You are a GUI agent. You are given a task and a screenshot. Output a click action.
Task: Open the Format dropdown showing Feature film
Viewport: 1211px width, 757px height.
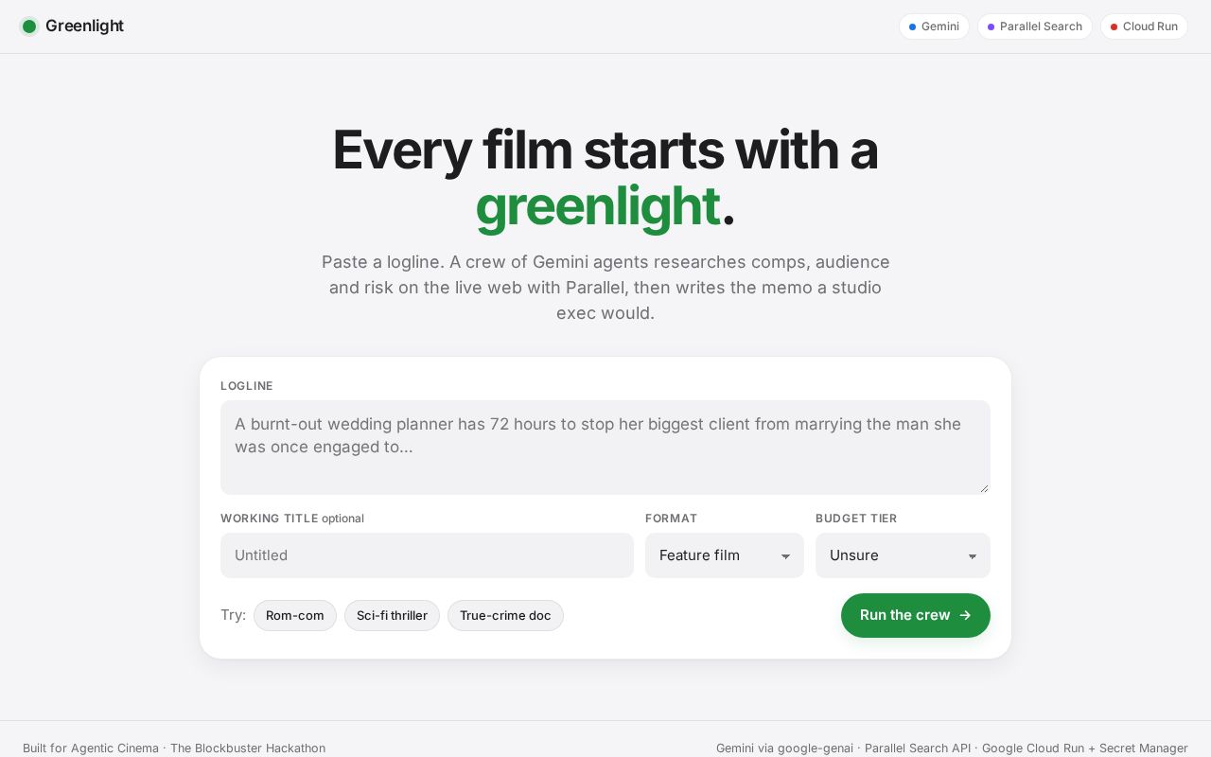click(x=725, y=555)
